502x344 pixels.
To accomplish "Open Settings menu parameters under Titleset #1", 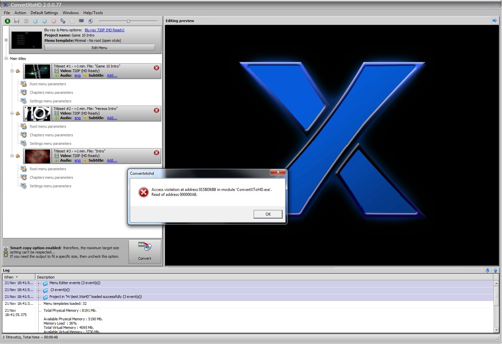I will (x=50, y=101).
